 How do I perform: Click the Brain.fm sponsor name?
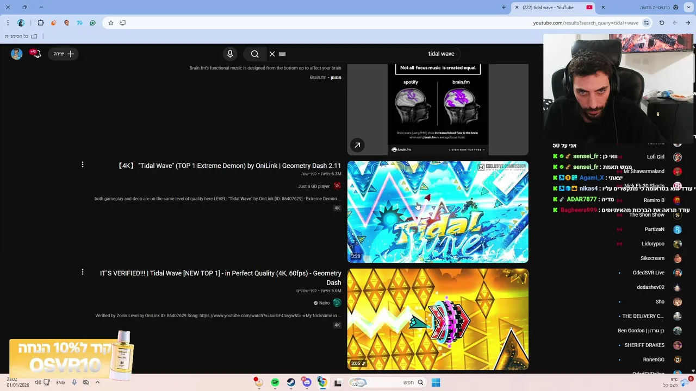tap(318, 78)
